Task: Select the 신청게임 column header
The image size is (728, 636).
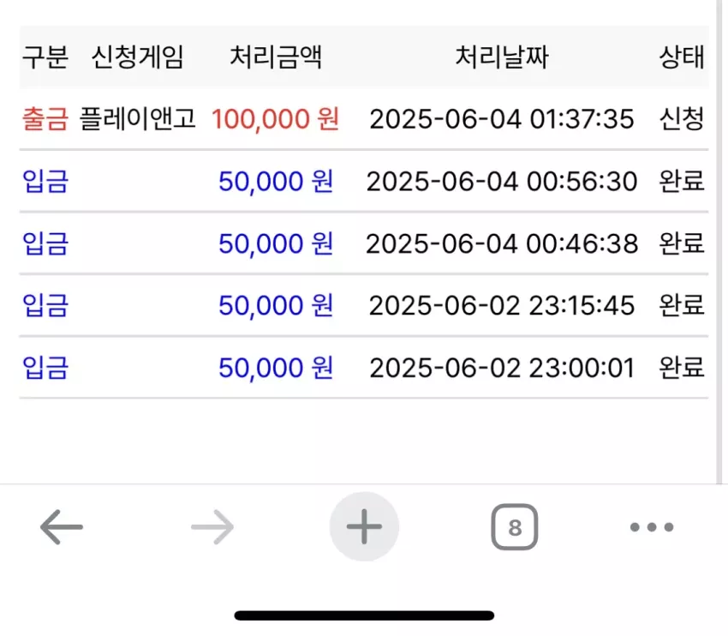Action: (137, 57)
